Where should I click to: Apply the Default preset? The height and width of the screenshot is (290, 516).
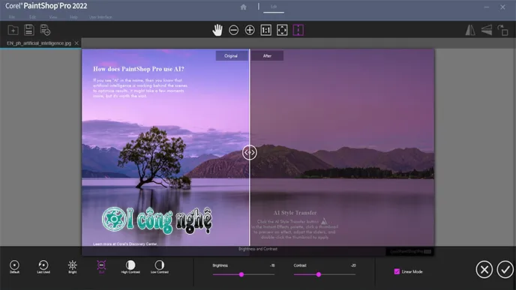click(x=14, y=267)
